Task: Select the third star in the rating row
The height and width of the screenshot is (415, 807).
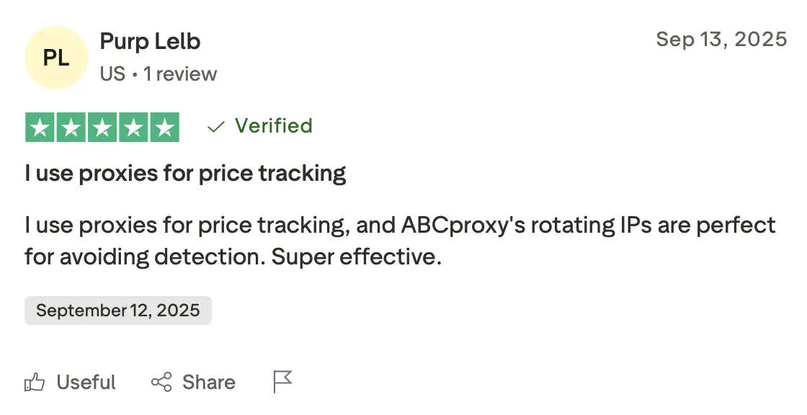Action: (x=101, y=126)
